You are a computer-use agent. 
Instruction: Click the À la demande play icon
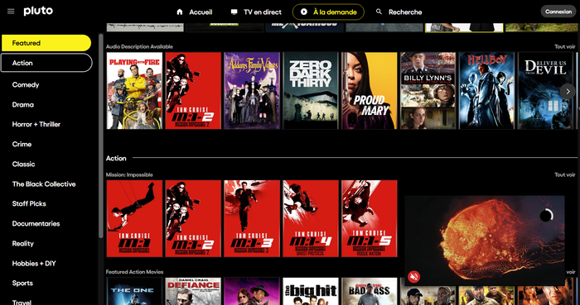tap(304, 12)
